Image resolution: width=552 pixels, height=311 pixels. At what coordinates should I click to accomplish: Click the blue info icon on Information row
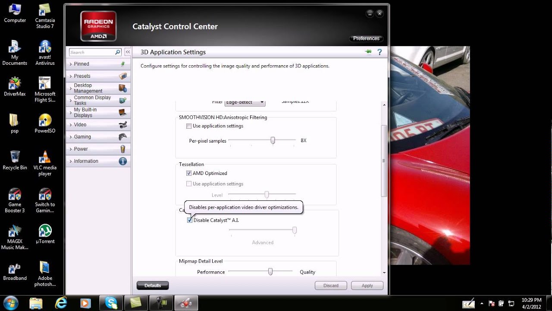[x=123, y=161]
